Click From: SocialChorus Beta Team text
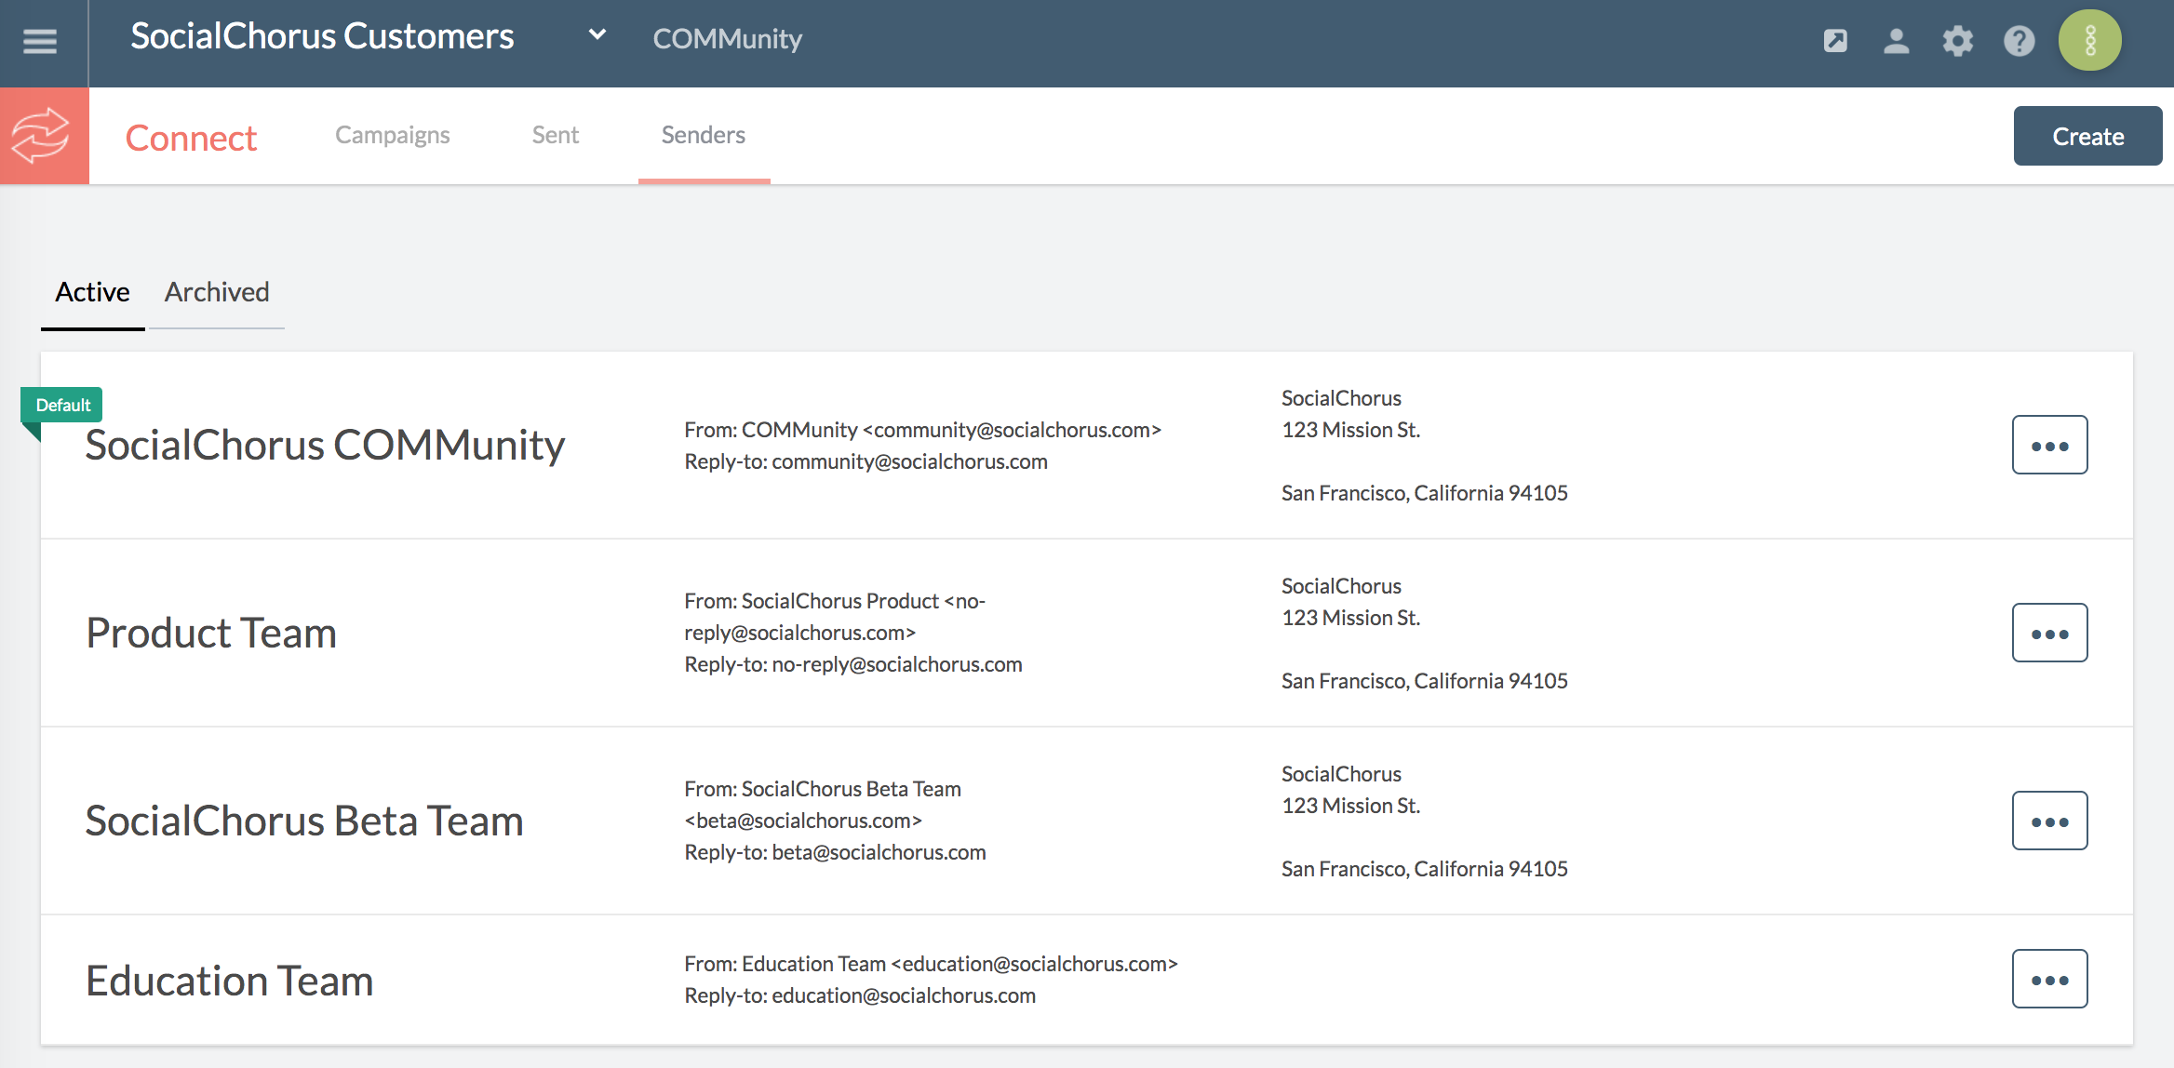This screenshot has width=2174, height=1068. coord(823,805)
